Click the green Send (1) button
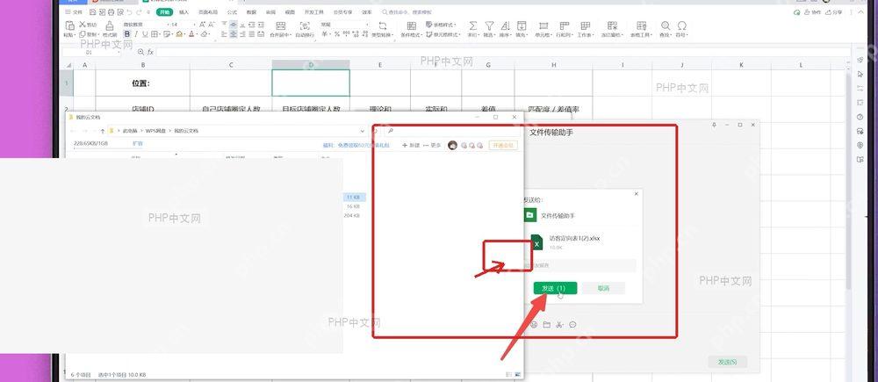Image resolution: width=878 pixels, height=382 pixels. (x=556, y=288)
